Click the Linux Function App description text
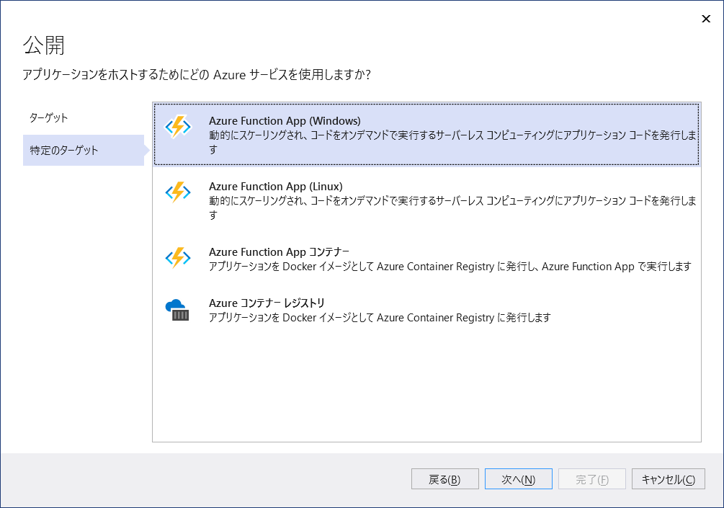This screenshot has width=724, height=508. (x=452, y=208)
